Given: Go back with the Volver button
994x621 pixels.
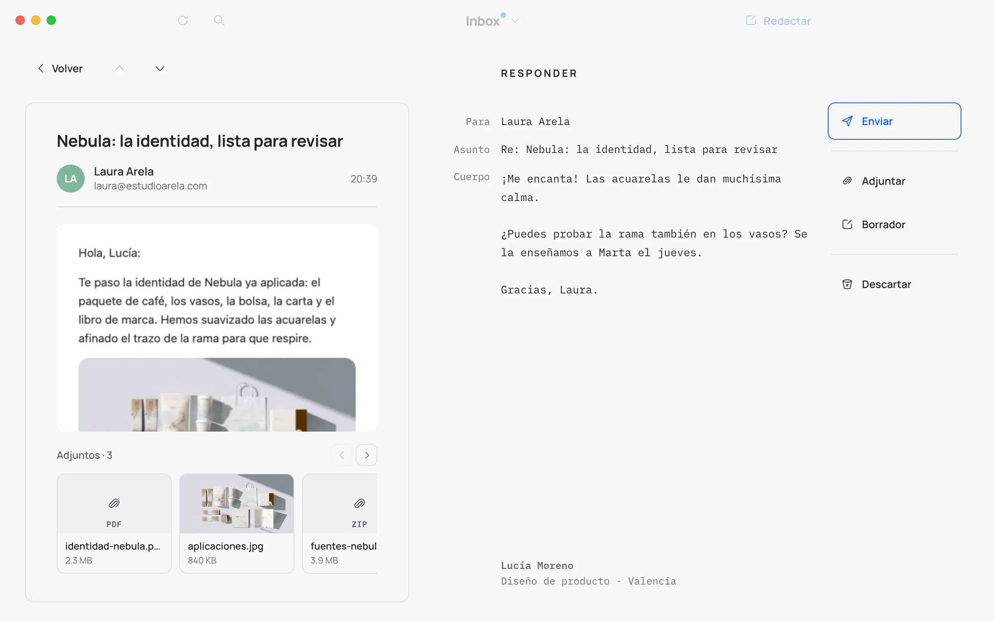Looking at the screenshot, I should pyautogui.click(x=60, y=69).
